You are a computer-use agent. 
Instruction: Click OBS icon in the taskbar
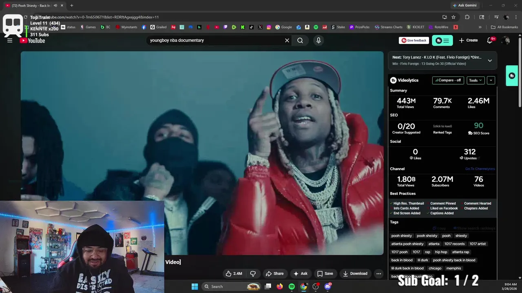pos(316,286)
